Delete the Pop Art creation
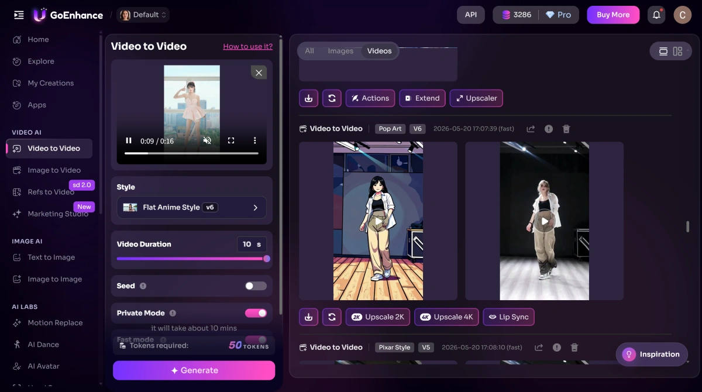This screenshot has width=702, height=392. (x=566, y=129)
